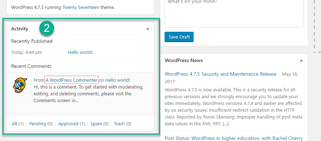Click the Recently Published heading
321x141 pixels.
(x=32, y=41)
